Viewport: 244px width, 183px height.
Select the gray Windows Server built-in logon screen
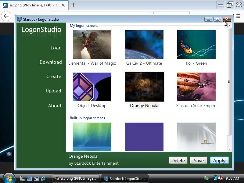196,137
